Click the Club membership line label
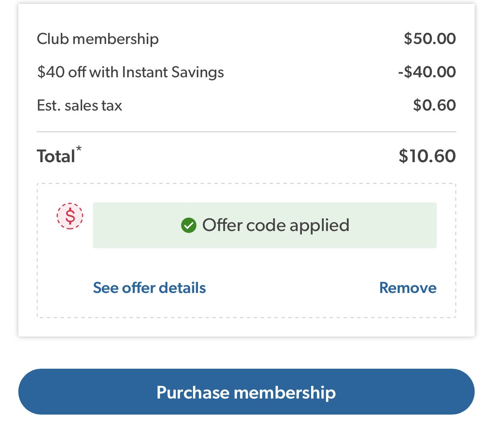The image size is (493, 423). pyautogui.click(x=98, y=39)
